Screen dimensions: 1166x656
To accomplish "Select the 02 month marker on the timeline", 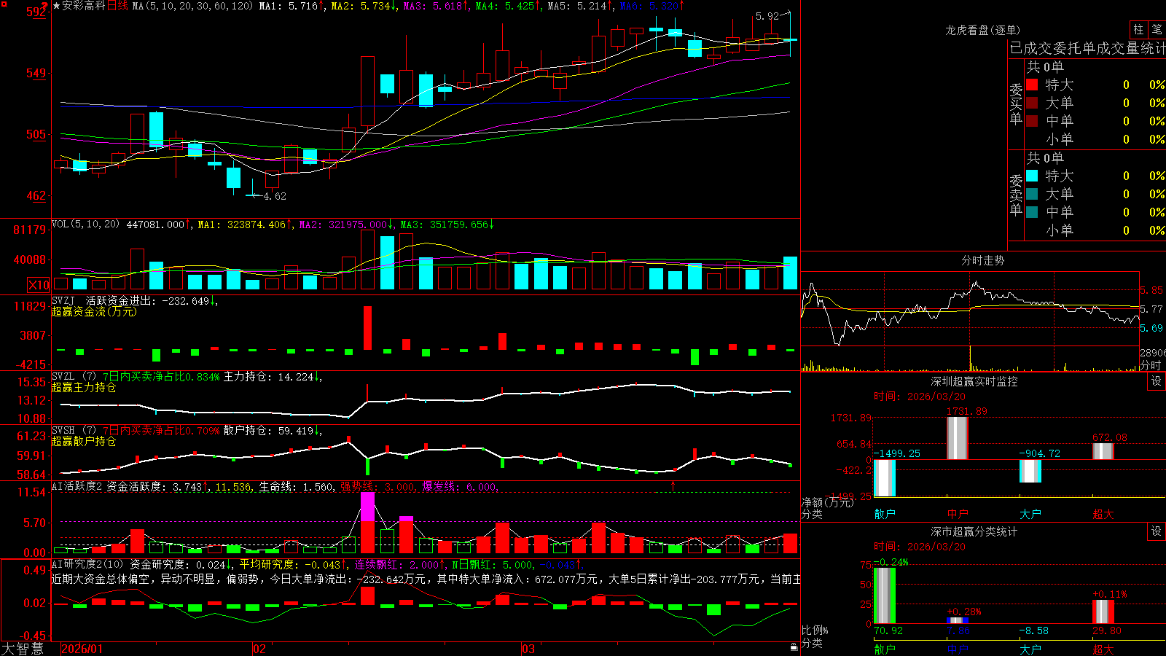I will point(259,649).
